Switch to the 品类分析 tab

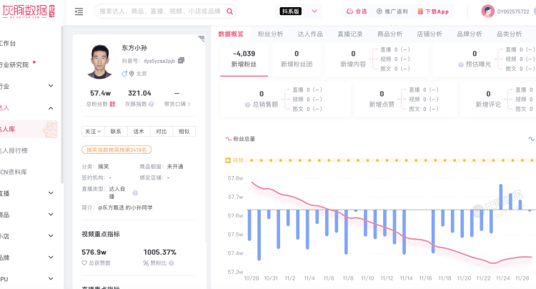[x=509, y=34]
